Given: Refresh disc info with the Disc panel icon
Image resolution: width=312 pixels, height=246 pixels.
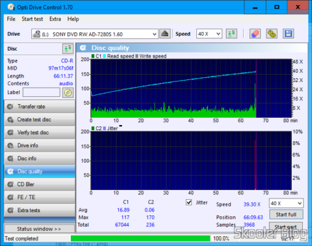Looking at the screenshot, I should [x=68, y=49].
